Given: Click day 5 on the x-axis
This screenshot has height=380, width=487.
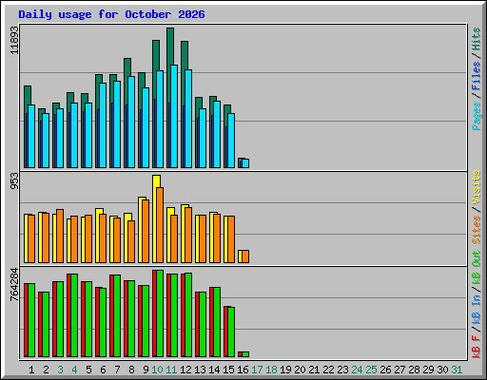Looking at the screenshot, I should pos(88,370).
